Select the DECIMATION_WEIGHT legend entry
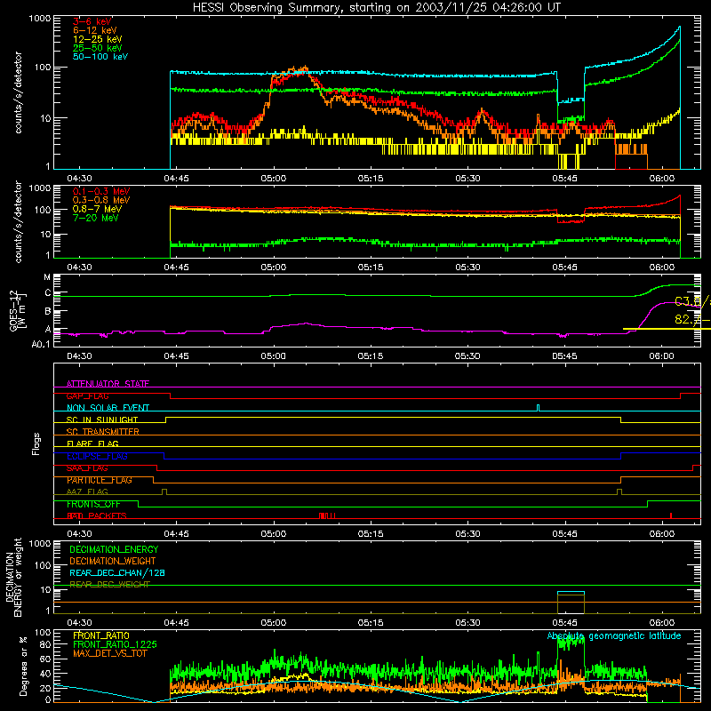The image size is (711, 711). [113, 562]
